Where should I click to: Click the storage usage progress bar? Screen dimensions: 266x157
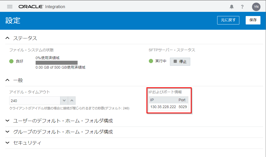click(x=56, y=63)
